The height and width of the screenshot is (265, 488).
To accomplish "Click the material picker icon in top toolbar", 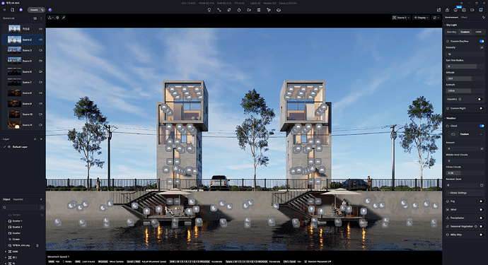I will pyautogui.click(x=229, y=10).
